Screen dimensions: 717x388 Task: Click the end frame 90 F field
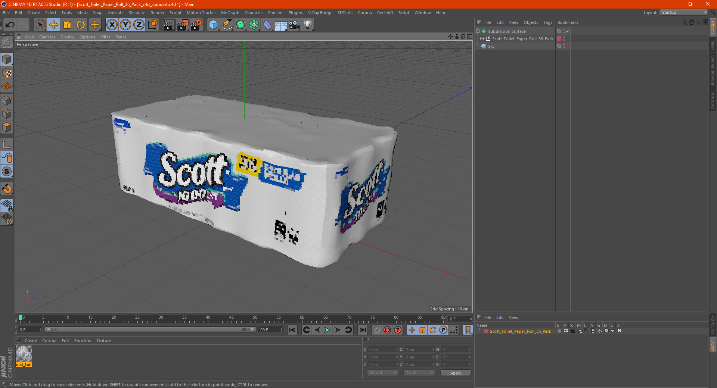point(271,330)
